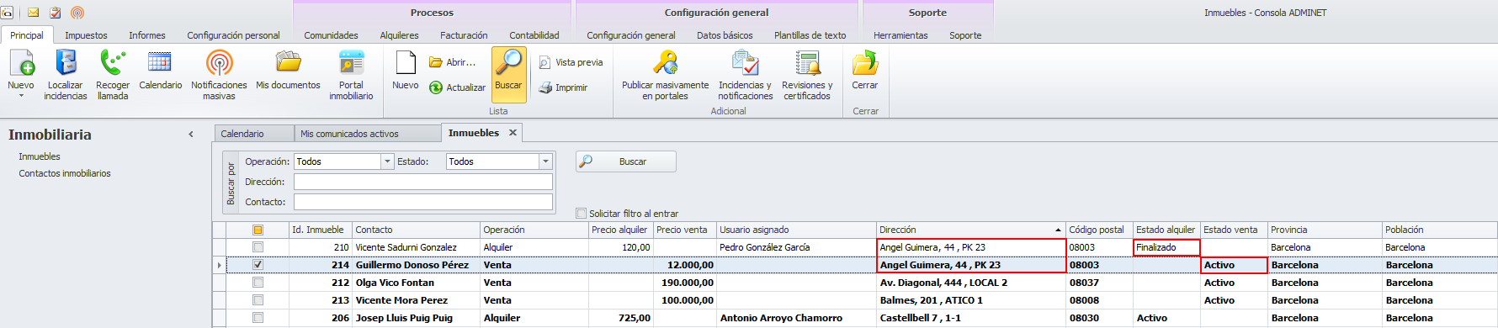Select Contactos inmobiliarios in side panel
Image resolution: width=1498 pixels, height=328 pixels.
click(65, 173)
